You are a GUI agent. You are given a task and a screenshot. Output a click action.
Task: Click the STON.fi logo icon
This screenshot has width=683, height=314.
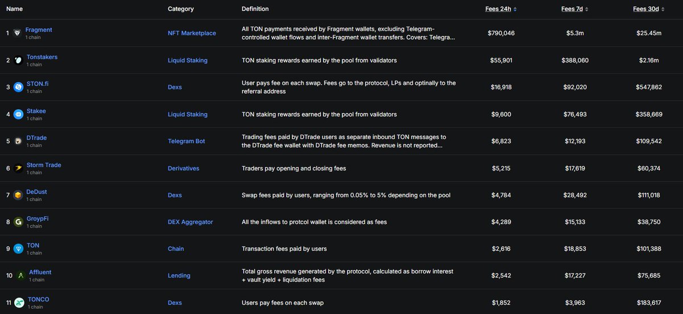coord(18,87)
